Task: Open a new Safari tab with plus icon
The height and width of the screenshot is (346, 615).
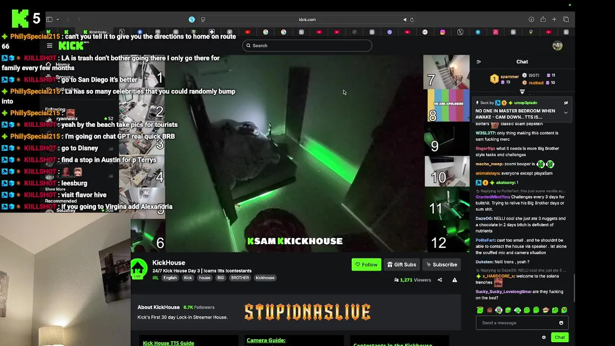Action: click(554, 20)
